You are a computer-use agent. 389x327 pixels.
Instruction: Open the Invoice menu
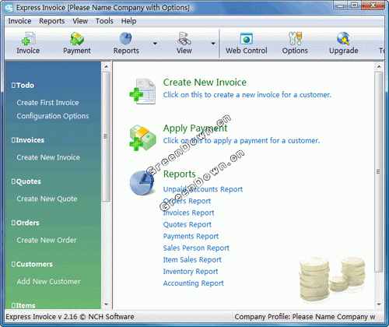19,21
